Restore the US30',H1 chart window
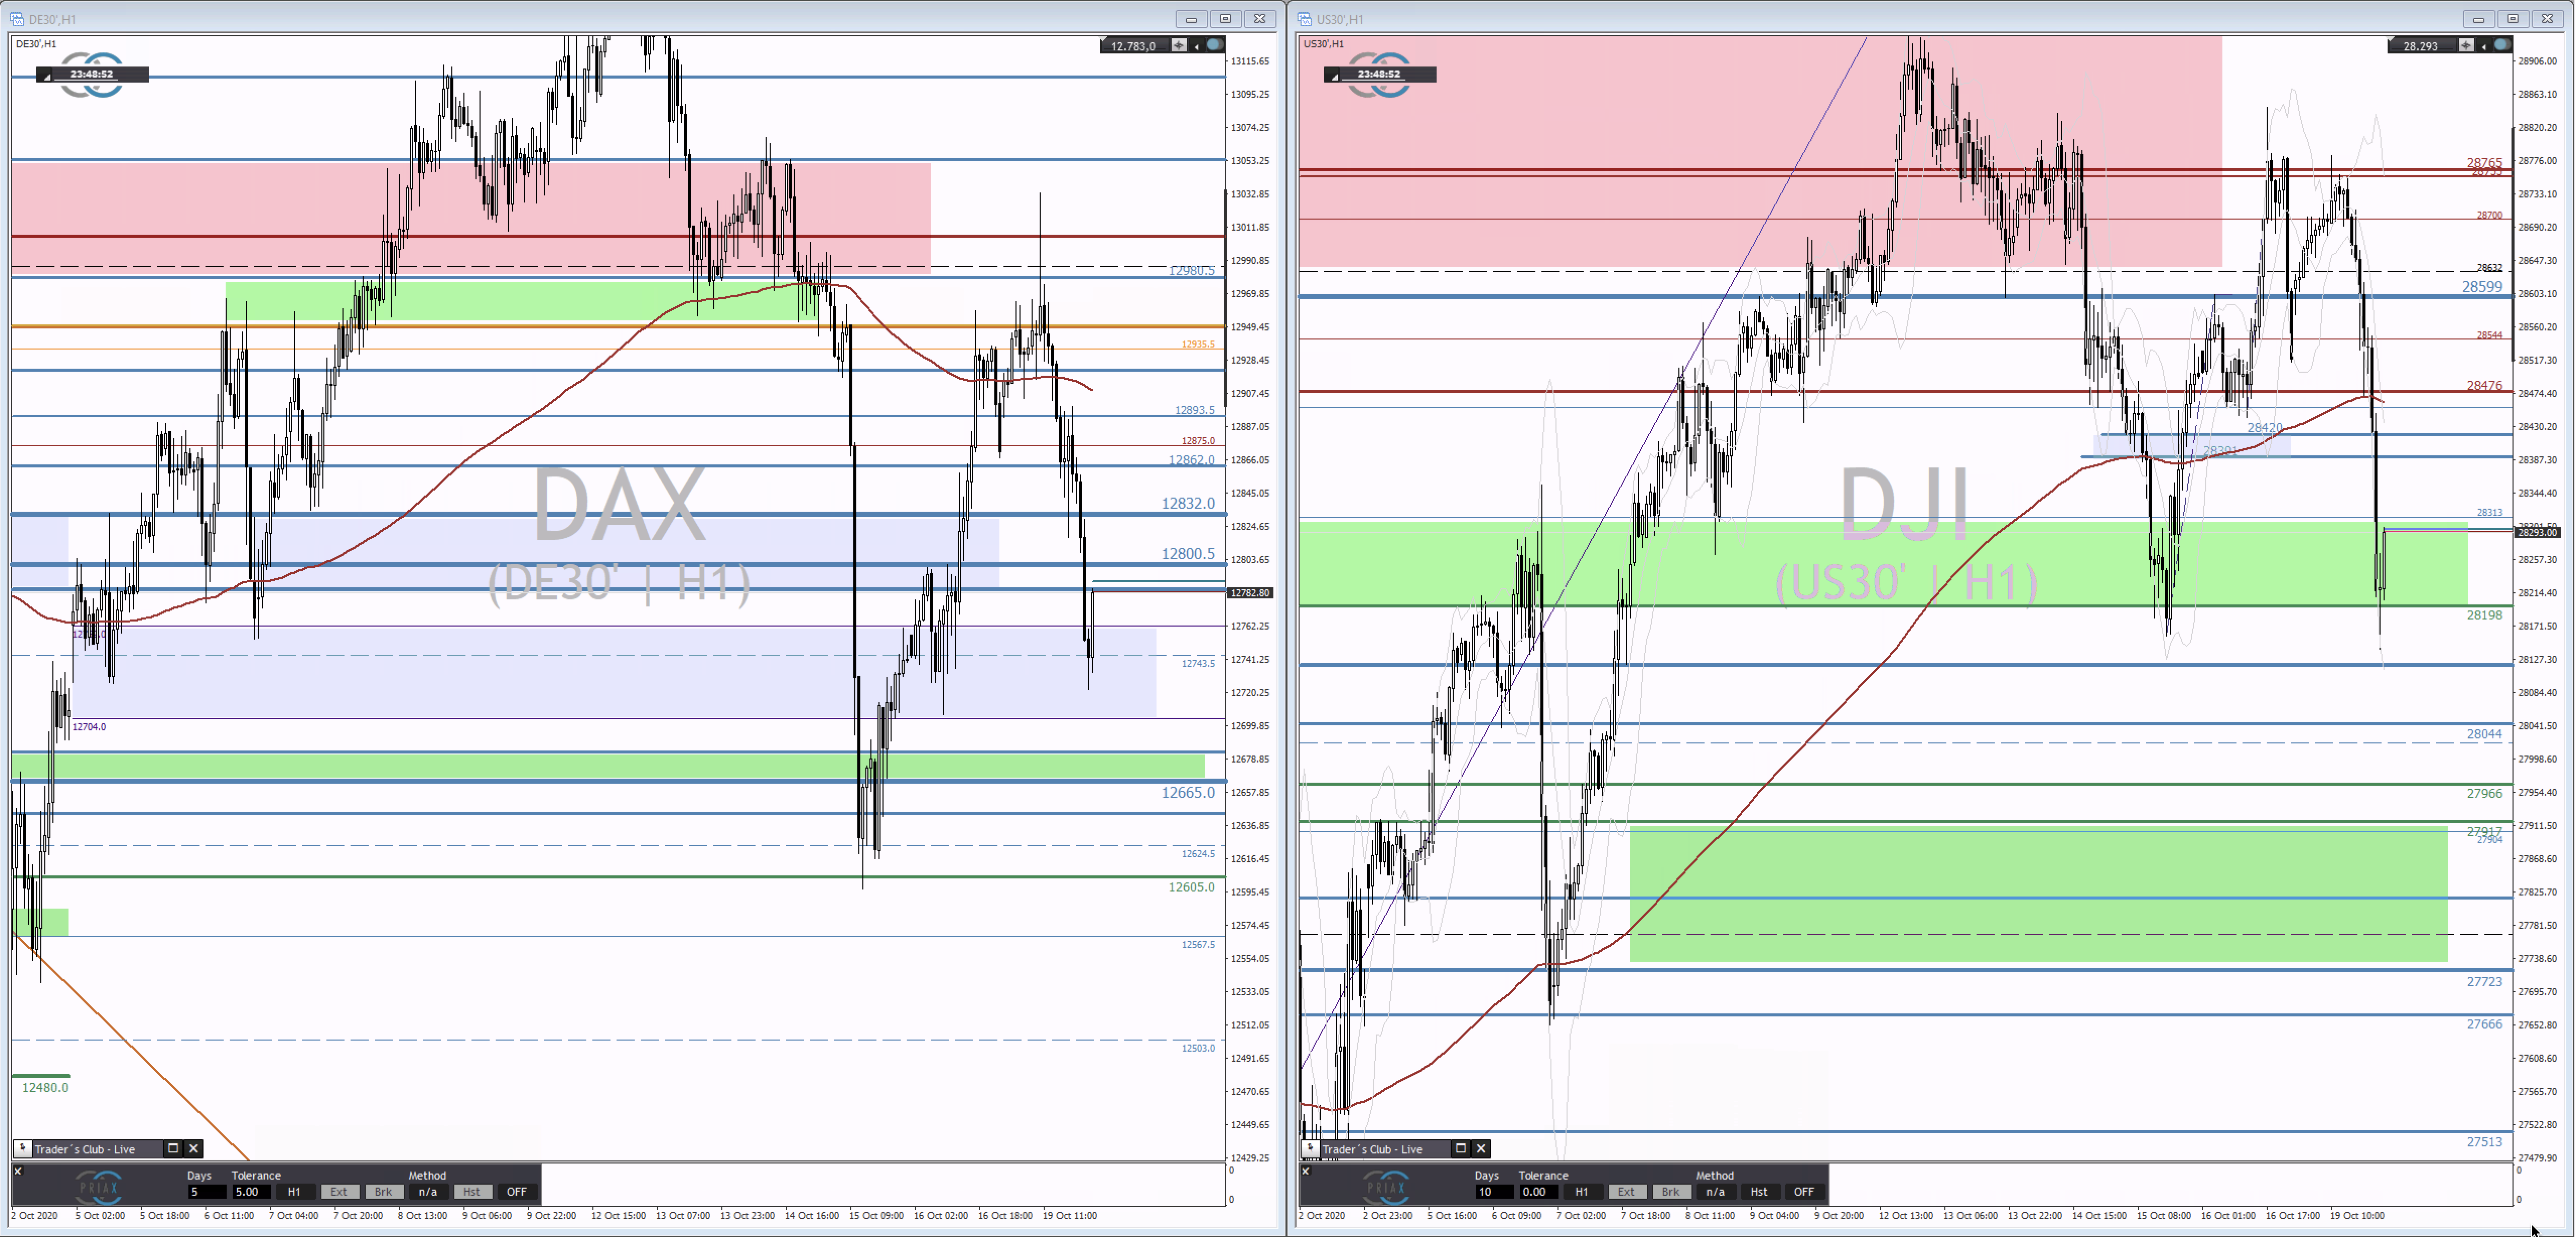 (x=2512, y=19)
